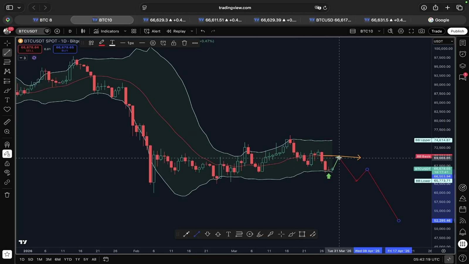
Task: Select arrow down marker in favorites bar
Action: pyautogui.click(x=208, y=234)
